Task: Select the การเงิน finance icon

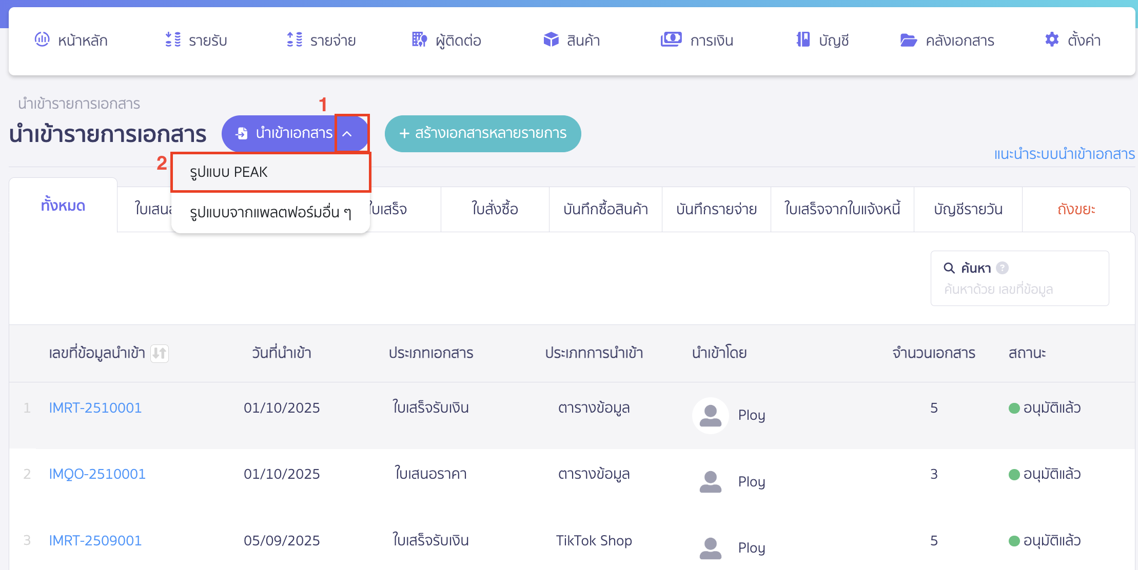Action: (671, 39)
